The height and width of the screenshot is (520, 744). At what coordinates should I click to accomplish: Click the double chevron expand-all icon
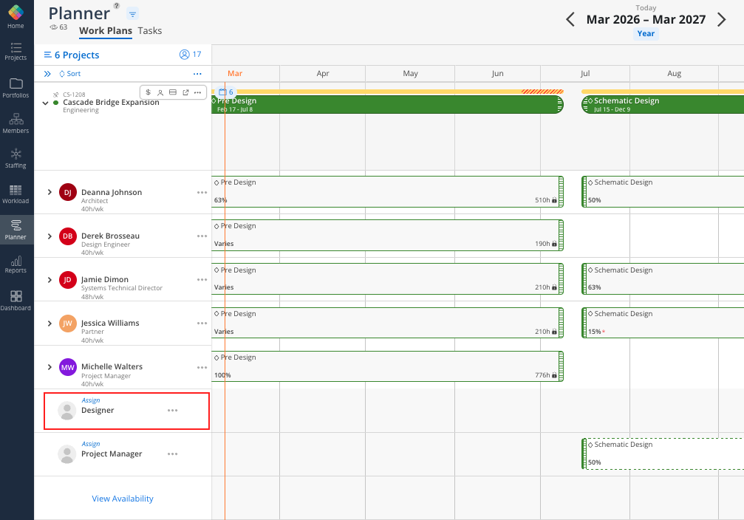(47, 74)
